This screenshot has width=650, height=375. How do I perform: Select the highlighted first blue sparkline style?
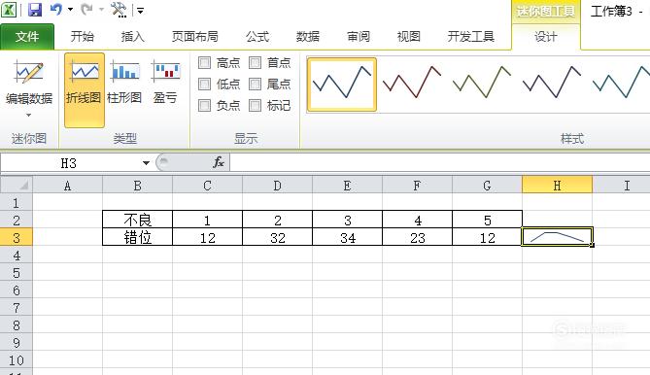(x=342, y=85)
